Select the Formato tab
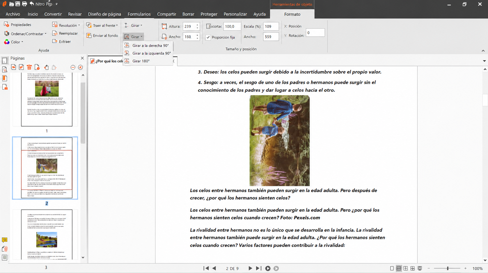This screenshot has height=273, width=488. tap(292, 14)
